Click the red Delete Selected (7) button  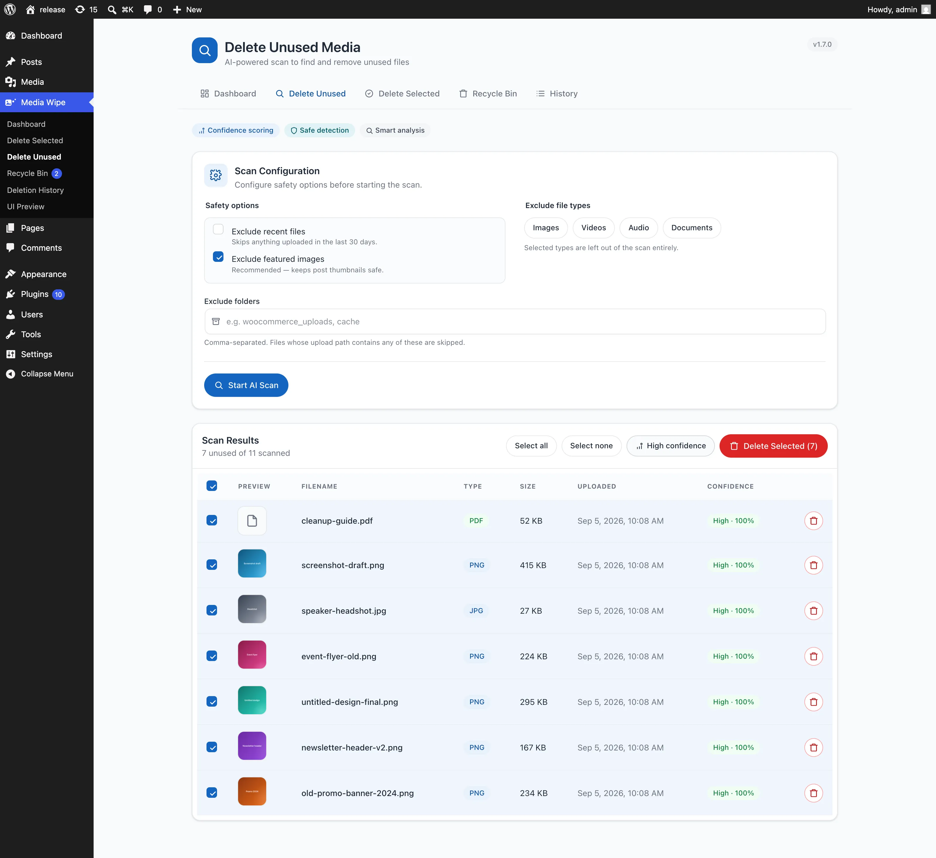click(773, 446)
